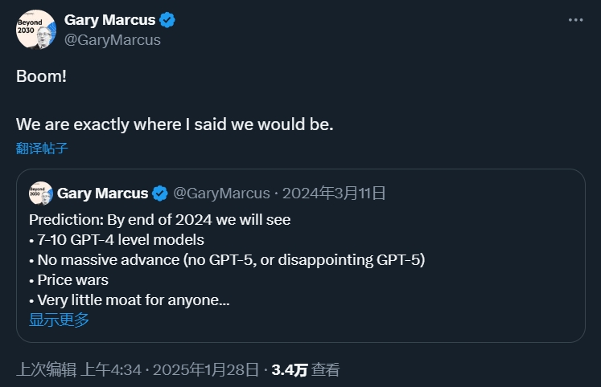
Task: Open the quoted post's 2024年3月11日 date
Action: pyautogui.click(x=334, y=193)
